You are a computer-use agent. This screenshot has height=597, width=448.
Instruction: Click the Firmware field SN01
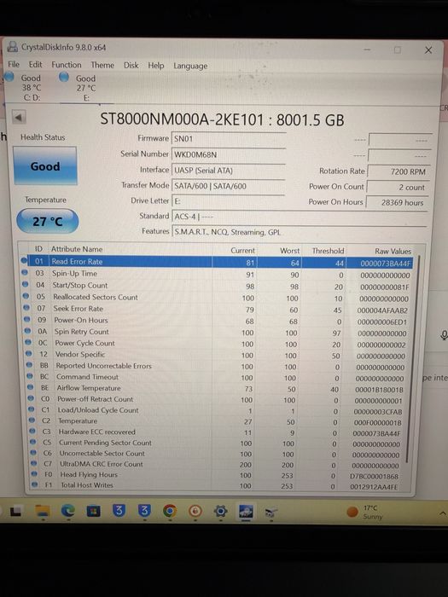click(x=229, y=138)
